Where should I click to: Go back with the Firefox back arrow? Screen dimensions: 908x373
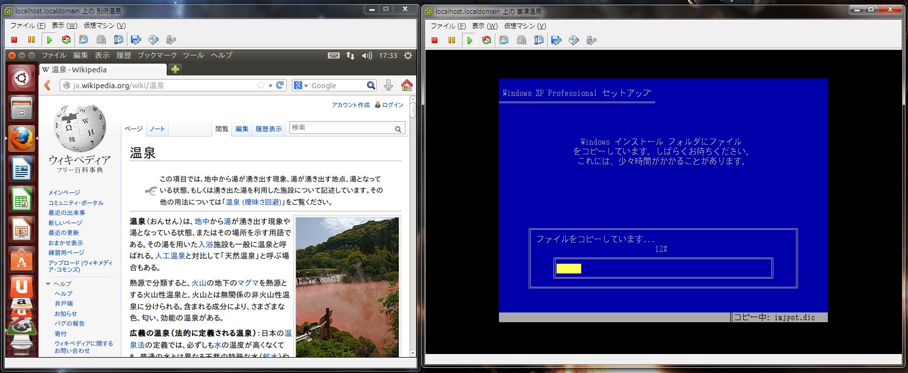tap(47, 85)
